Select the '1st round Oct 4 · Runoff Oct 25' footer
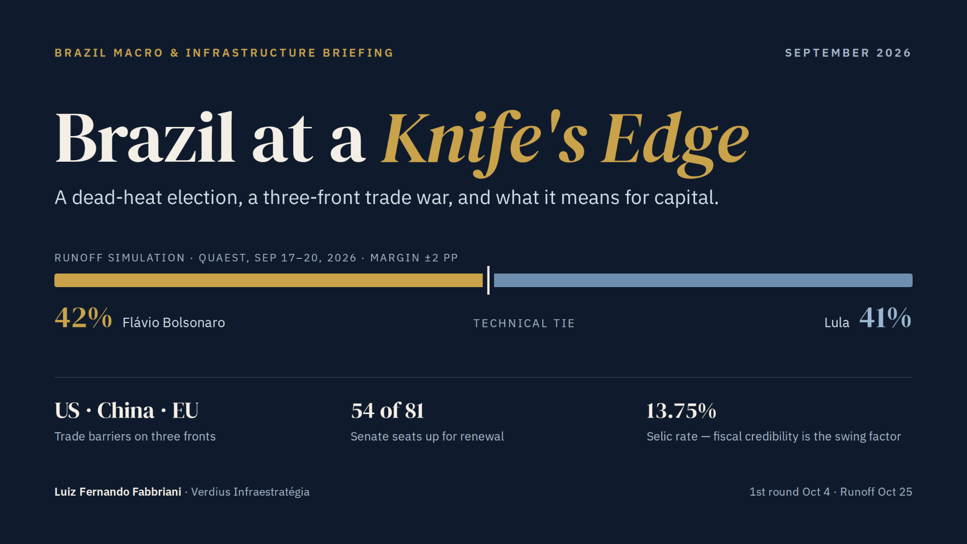The image size is (967, 544). pyautogui.click(x=831, y=492)
